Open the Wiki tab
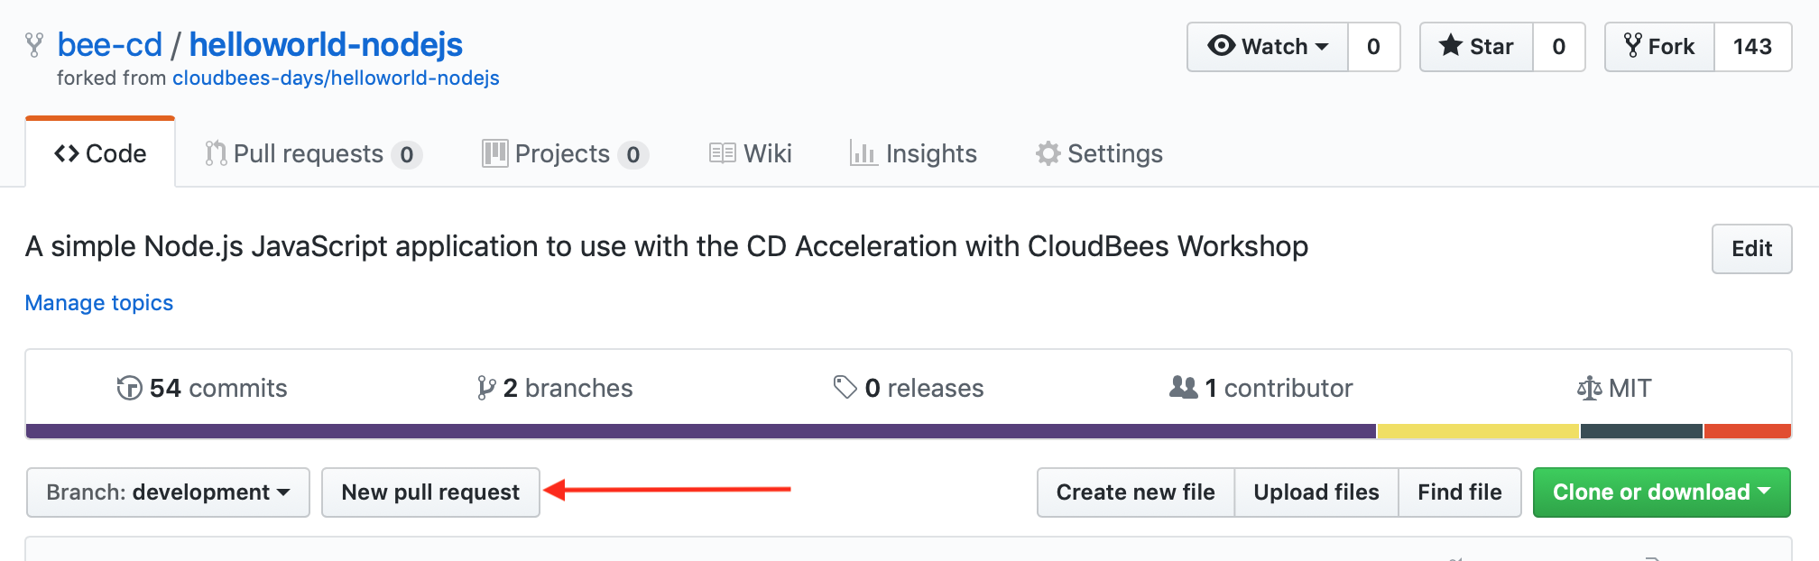The height and width of the screenshot is (561, 1819). point(751,154)
